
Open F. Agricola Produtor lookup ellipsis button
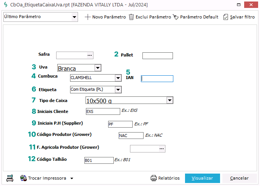[x=162, y=149]
